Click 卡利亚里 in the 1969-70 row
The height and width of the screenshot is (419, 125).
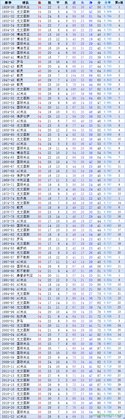coord(23,180)
